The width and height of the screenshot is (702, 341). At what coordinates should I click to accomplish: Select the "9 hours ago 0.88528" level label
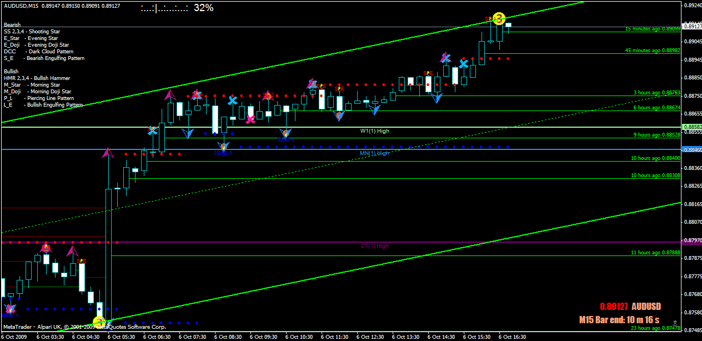pyautogui.click(x=657, y=135)
